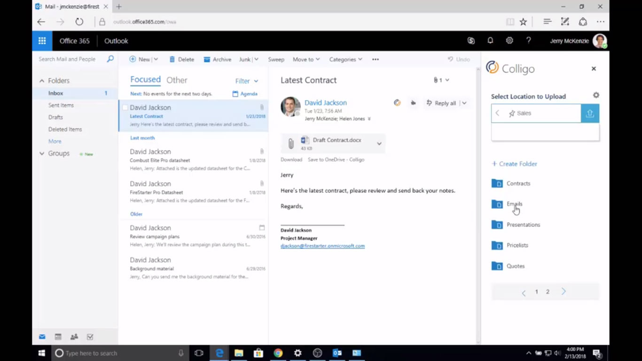This screenshot has height=361, width=642.
Task: Click the Colligo icon in message header
Action: pyautogui.click(x=397, y=103)
